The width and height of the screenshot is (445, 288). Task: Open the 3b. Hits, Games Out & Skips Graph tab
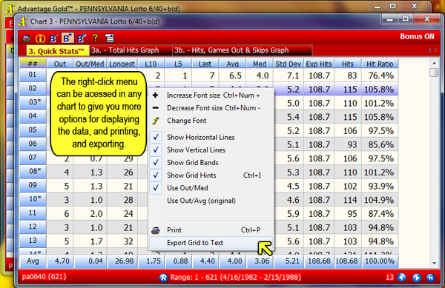(x=243, y=50)
